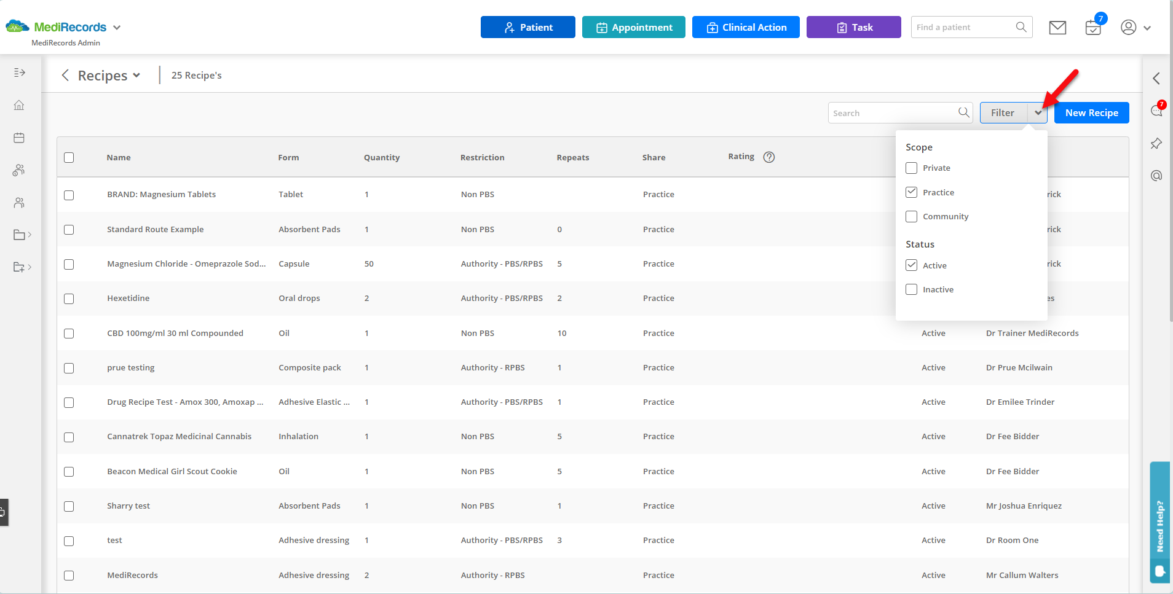Click the pin icon in right panel
The height and width of the screenshot is (594, 1173).
click(x=1156, y=143)
